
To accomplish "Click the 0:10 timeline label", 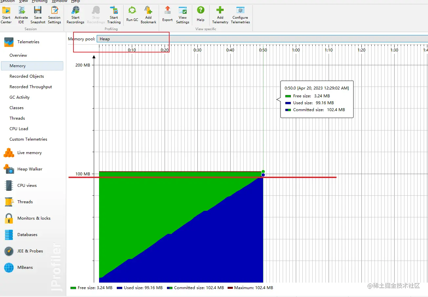I will (x=132, y=50).
